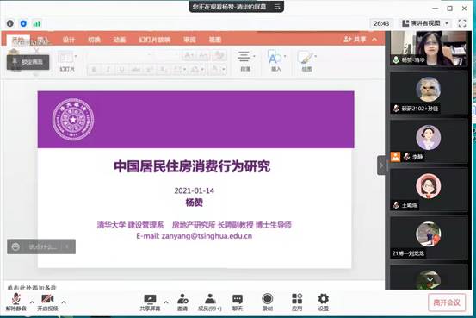Screen dimensions: 476x318
Task: Click the blue security shield icon
Action: pyautogui.click(x=23, y=23)
